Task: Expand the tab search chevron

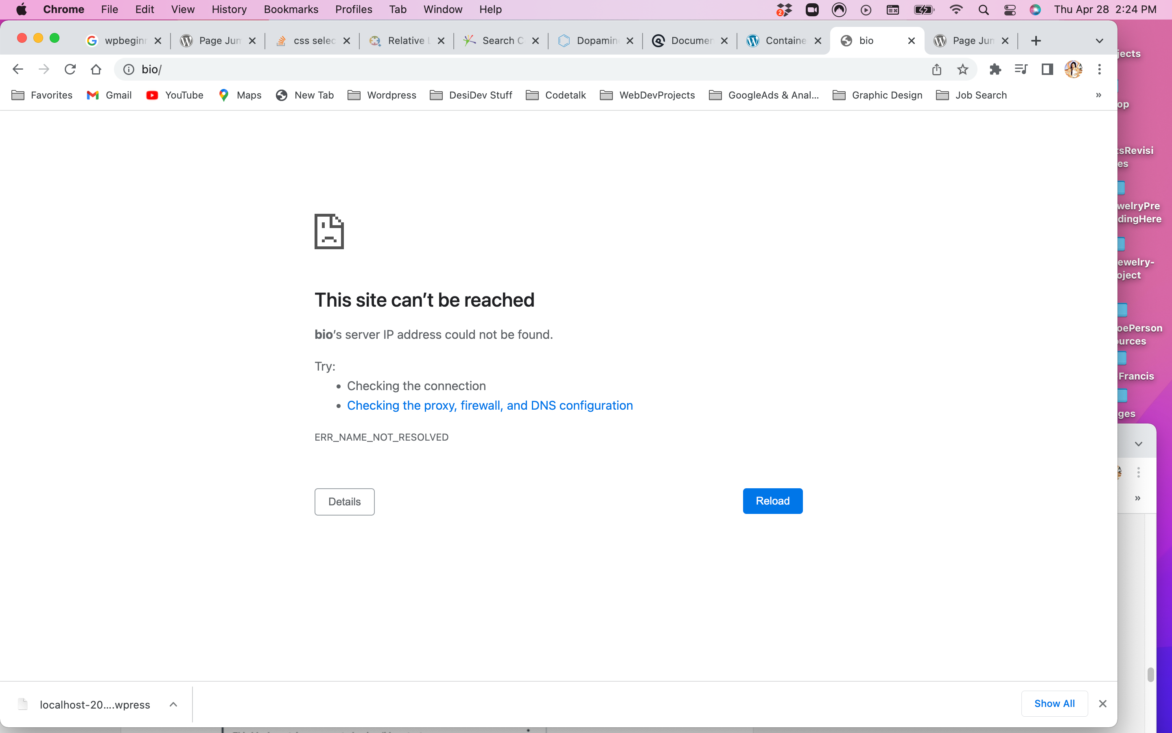Action: tap(1099, 41)
